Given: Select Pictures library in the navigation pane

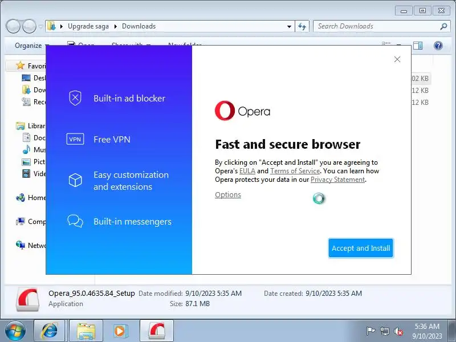Looking at the screenshot, I should (x=34, y=162).
